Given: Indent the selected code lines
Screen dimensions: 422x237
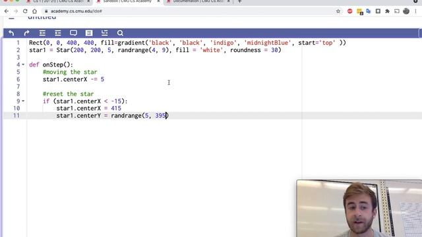Looking at the screenshot, I should coord(42,33).
